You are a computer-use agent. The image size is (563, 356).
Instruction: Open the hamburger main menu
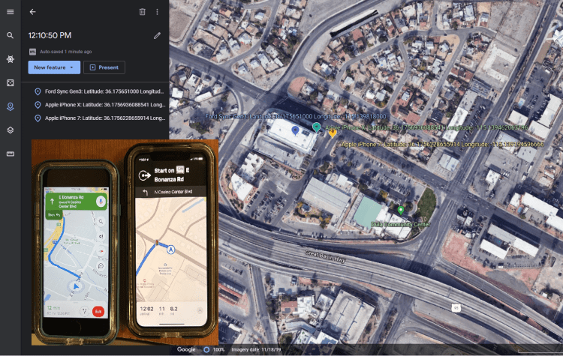(x=10, y=12)
